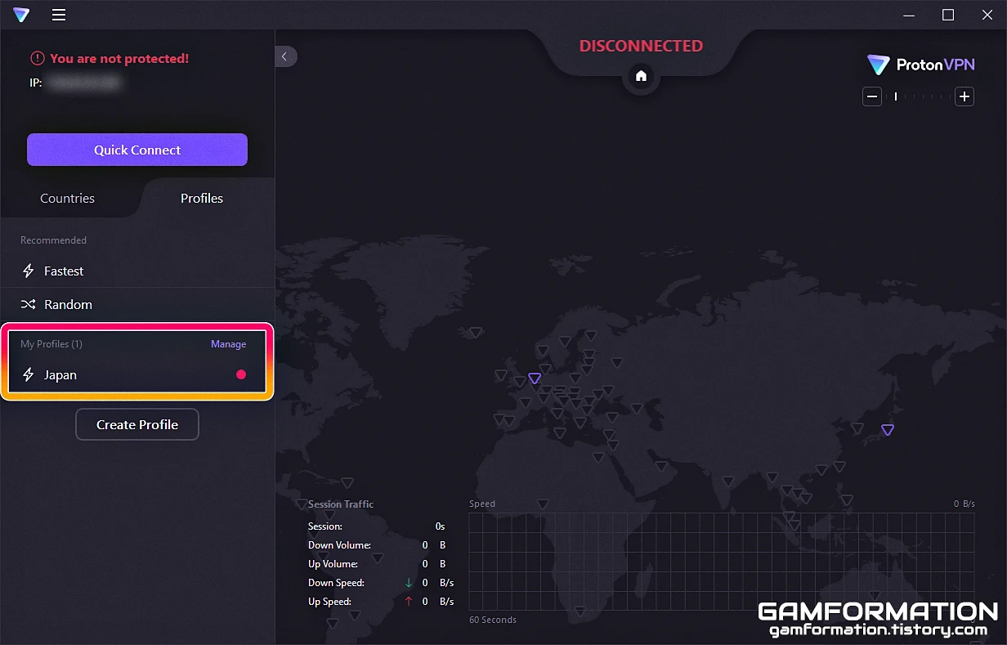The image size is (1007, 645).
Task: Click the blurred IP address value
Action: coord(83,83)
